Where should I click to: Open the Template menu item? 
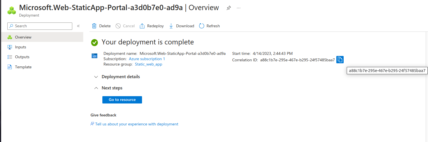coord(42,67)
